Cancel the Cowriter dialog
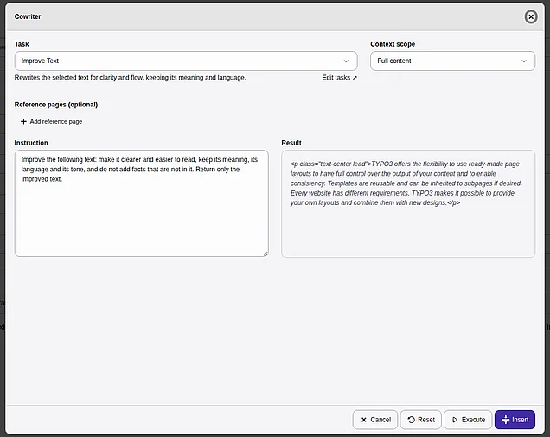 point(375,420)
